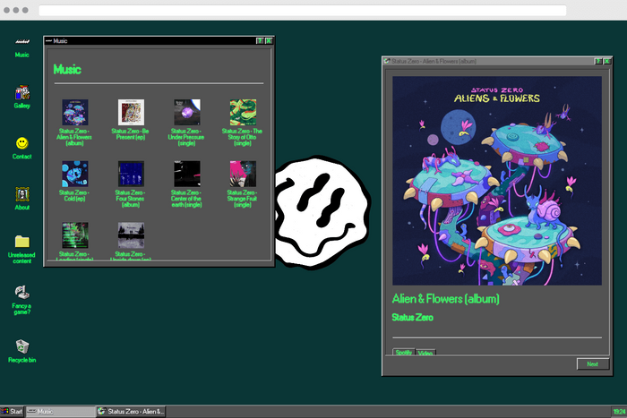Click the Start button in taskbar

coord(12,411)
